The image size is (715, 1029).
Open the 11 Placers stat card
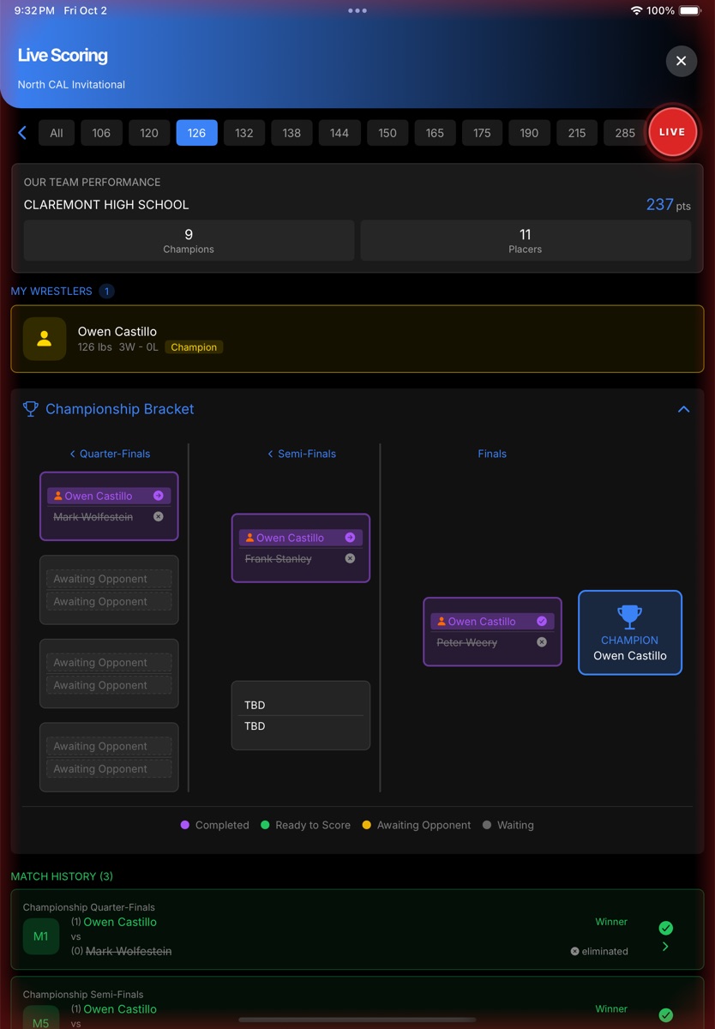[526, 240]
